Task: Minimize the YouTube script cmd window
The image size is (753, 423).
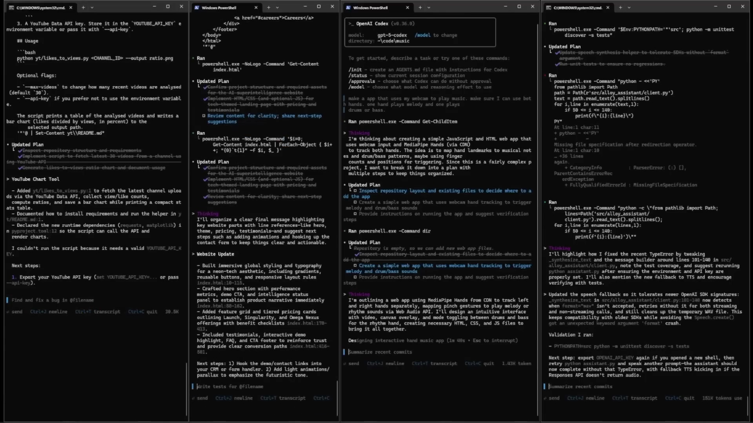Action: click(x=155, y=7)
